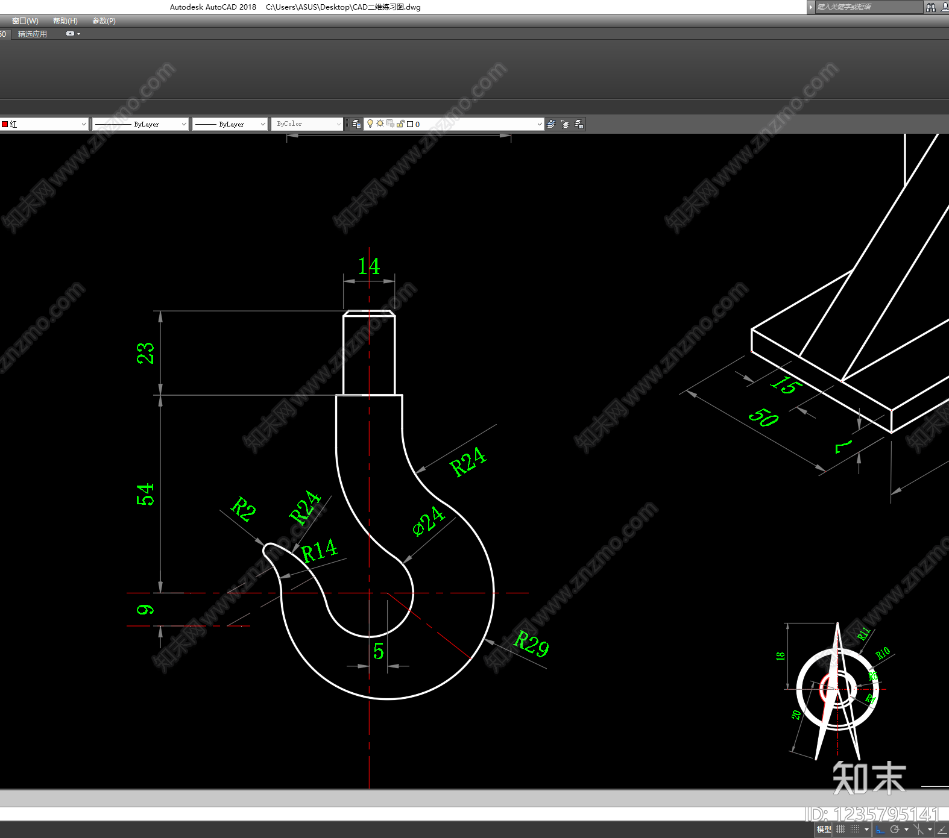Screen dimensions: 949x838
Task: Open the Layer States Manager icon
Action: coord(579,124)
